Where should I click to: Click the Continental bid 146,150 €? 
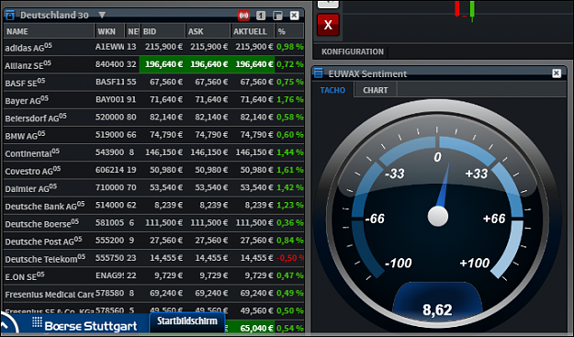pyautogui.click(x=163, y=152)
